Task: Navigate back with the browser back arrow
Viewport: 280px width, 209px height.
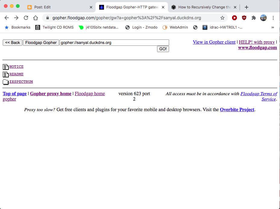Action: 6,18
